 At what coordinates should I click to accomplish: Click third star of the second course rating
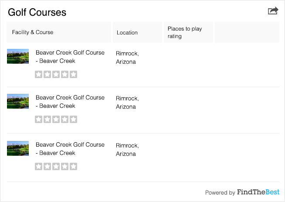(x=56, y=119)
